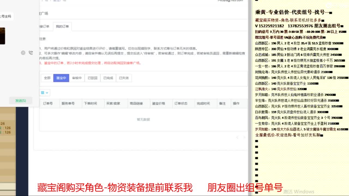The image size is (349, 196).
Task: Switch to the 接订单 tab
Action: [44, 26]
